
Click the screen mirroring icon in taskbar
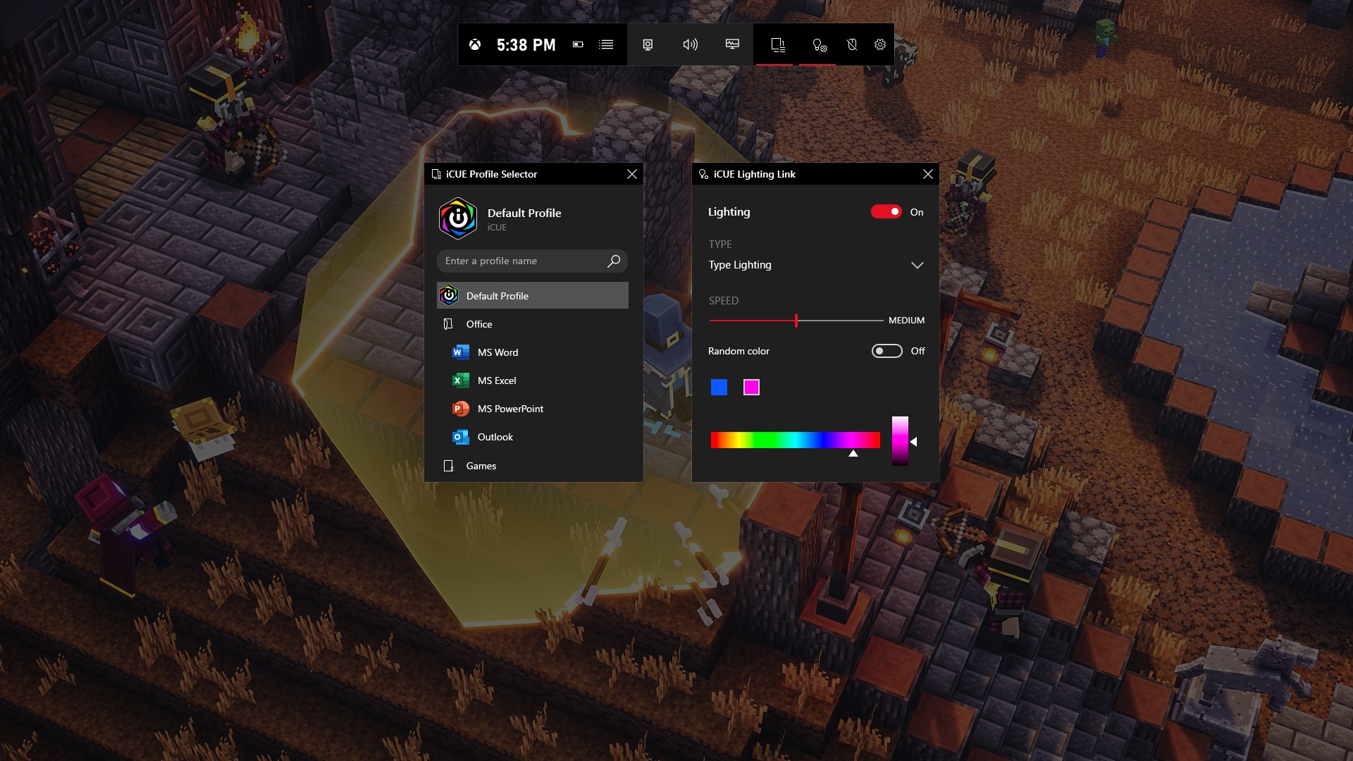[648, 44]
